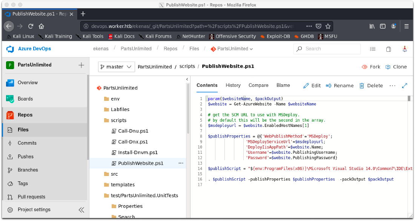
Task: Select the PublishWebsite.ps1 browser tab
Action: 39,14
